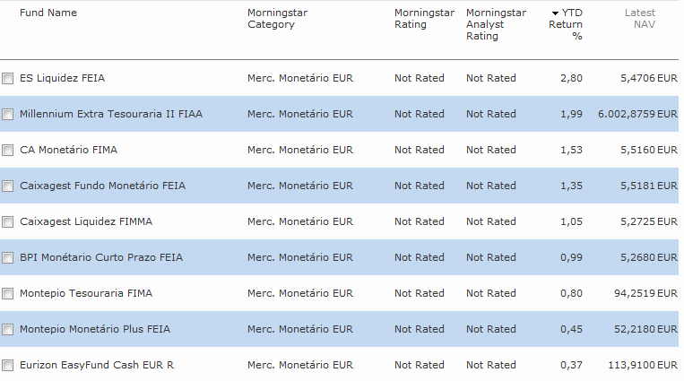Sort by Latest NAV column header

pyautogui.click(x=640, y=19)
